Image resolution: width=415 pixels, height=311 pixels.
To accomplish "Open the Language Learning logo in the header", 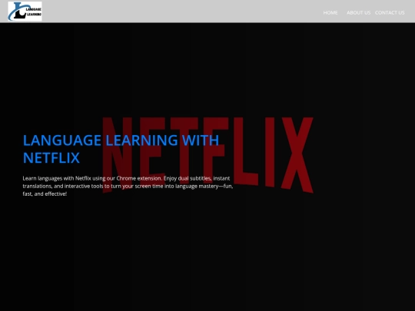I will [25, 11].
